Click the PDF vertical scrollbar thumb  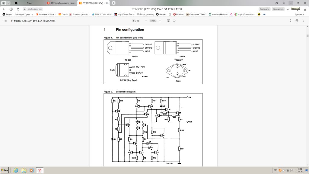click(307, 36)
